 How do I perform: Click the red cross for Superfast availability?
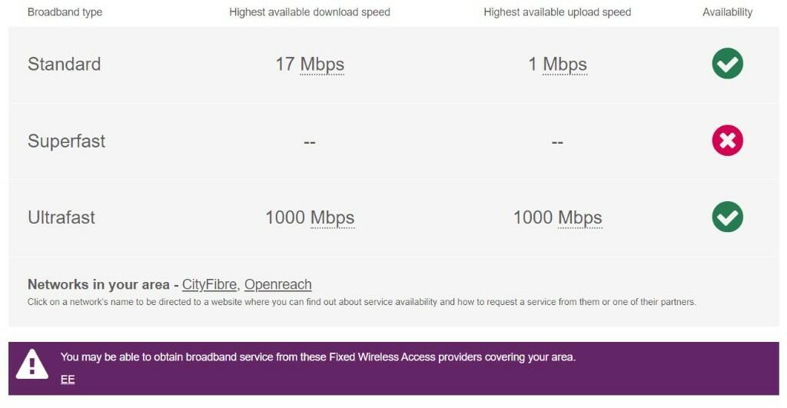coord(727,141)
